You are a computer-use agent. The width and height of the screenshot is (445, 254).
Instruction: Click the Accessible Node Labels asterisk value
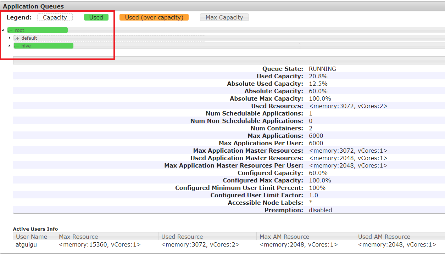[x=311, y=203]
